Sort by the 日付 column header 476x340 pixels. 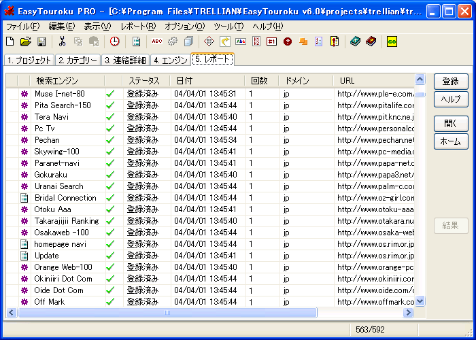[x=207, y=81]
